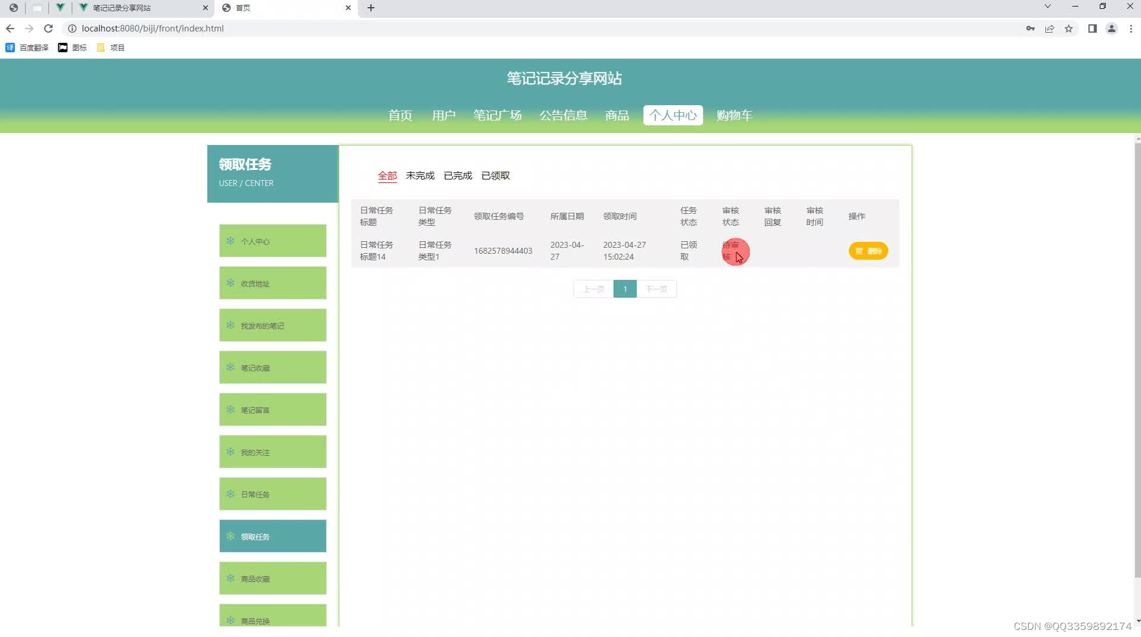The height and width of the screenshot is (637, 1141).
Task: Click the cell 日常任务标题14
Action: 376,251
